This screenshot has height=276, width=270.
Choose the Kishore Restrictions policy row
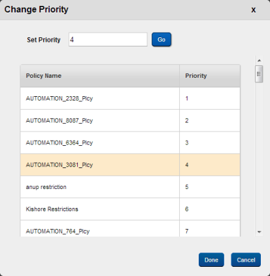click(130, 209)
